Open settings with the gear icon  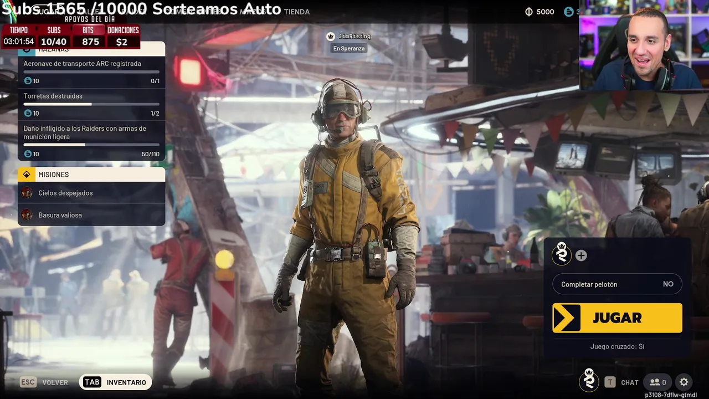click(684, 382)
